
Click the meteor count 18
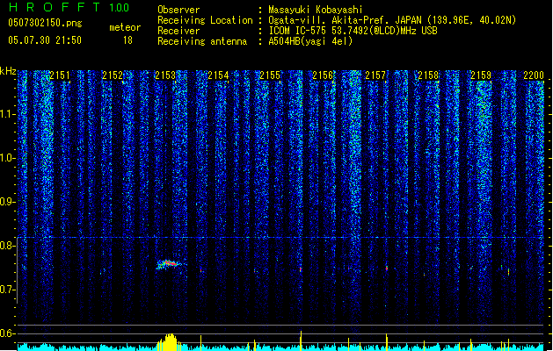[x=127, y=40]
